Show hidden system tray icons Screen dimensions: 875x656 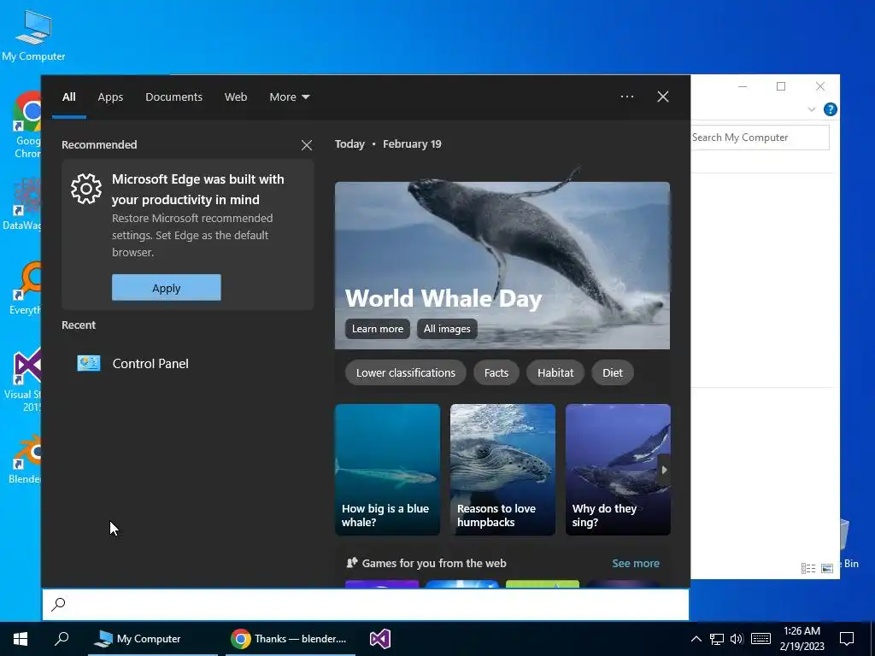pos(696,639)
